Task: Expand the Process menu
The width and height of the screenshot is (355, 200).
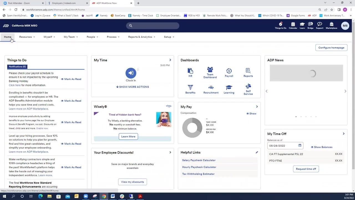Action: (x=113, y=37)
